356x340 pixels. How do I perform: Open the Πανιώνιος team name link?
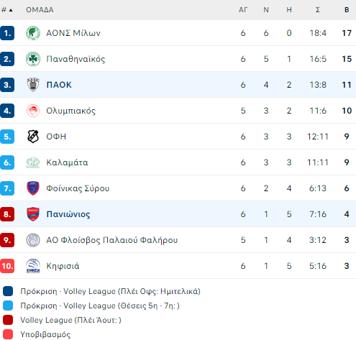tap(68, 214)
